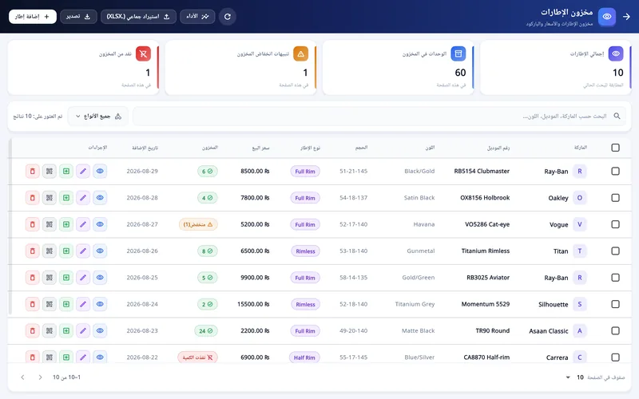The image size is (639, 399).
Task: Click the Satin Black color cell
Action: tap(419, 198)
